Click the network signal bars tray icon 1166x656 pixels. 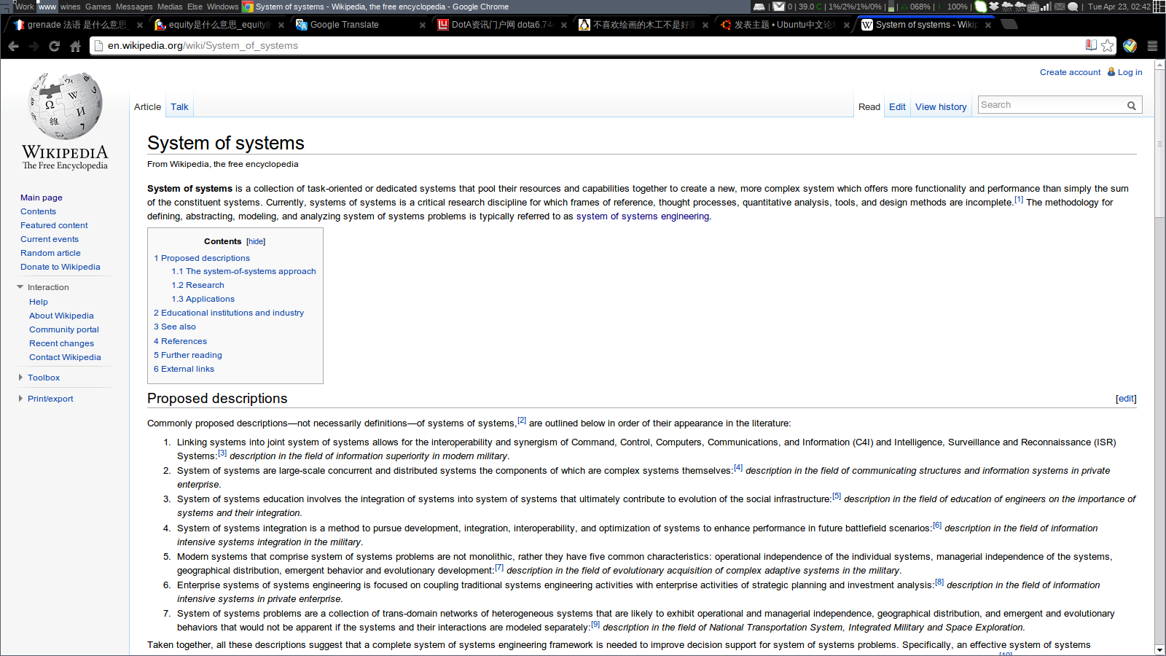[1046, 7]
